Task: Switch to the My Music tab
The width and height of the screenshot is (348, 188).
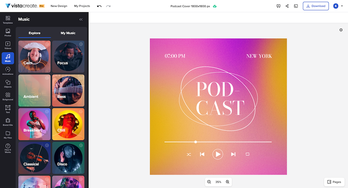Action: pyautogui.click(x=68, y=33)
